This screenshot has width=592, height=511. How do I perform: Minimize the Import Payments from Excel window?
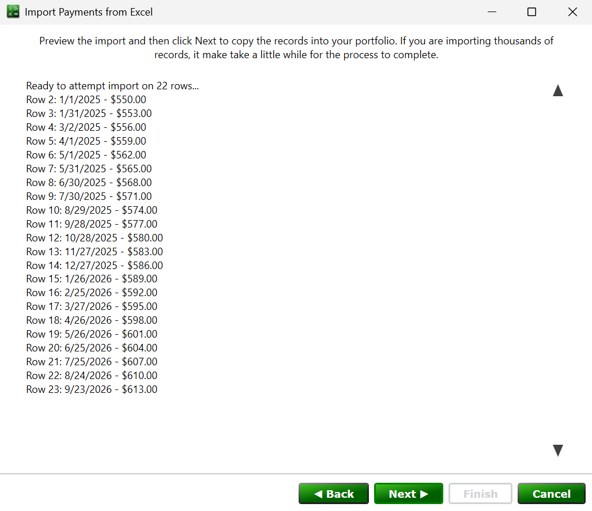492,12
